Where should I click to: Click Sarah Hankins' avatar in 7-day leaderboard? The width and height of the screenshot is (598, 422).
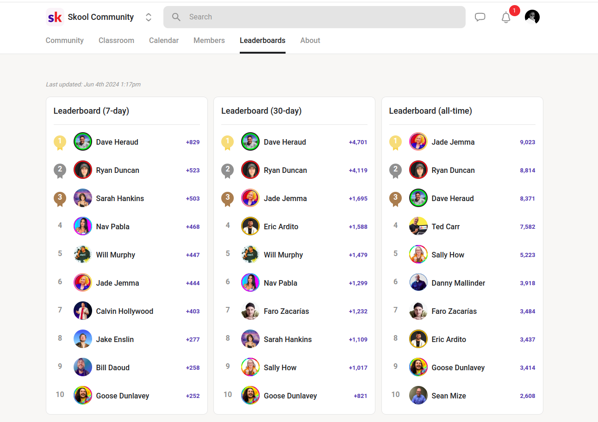[83, 198]
